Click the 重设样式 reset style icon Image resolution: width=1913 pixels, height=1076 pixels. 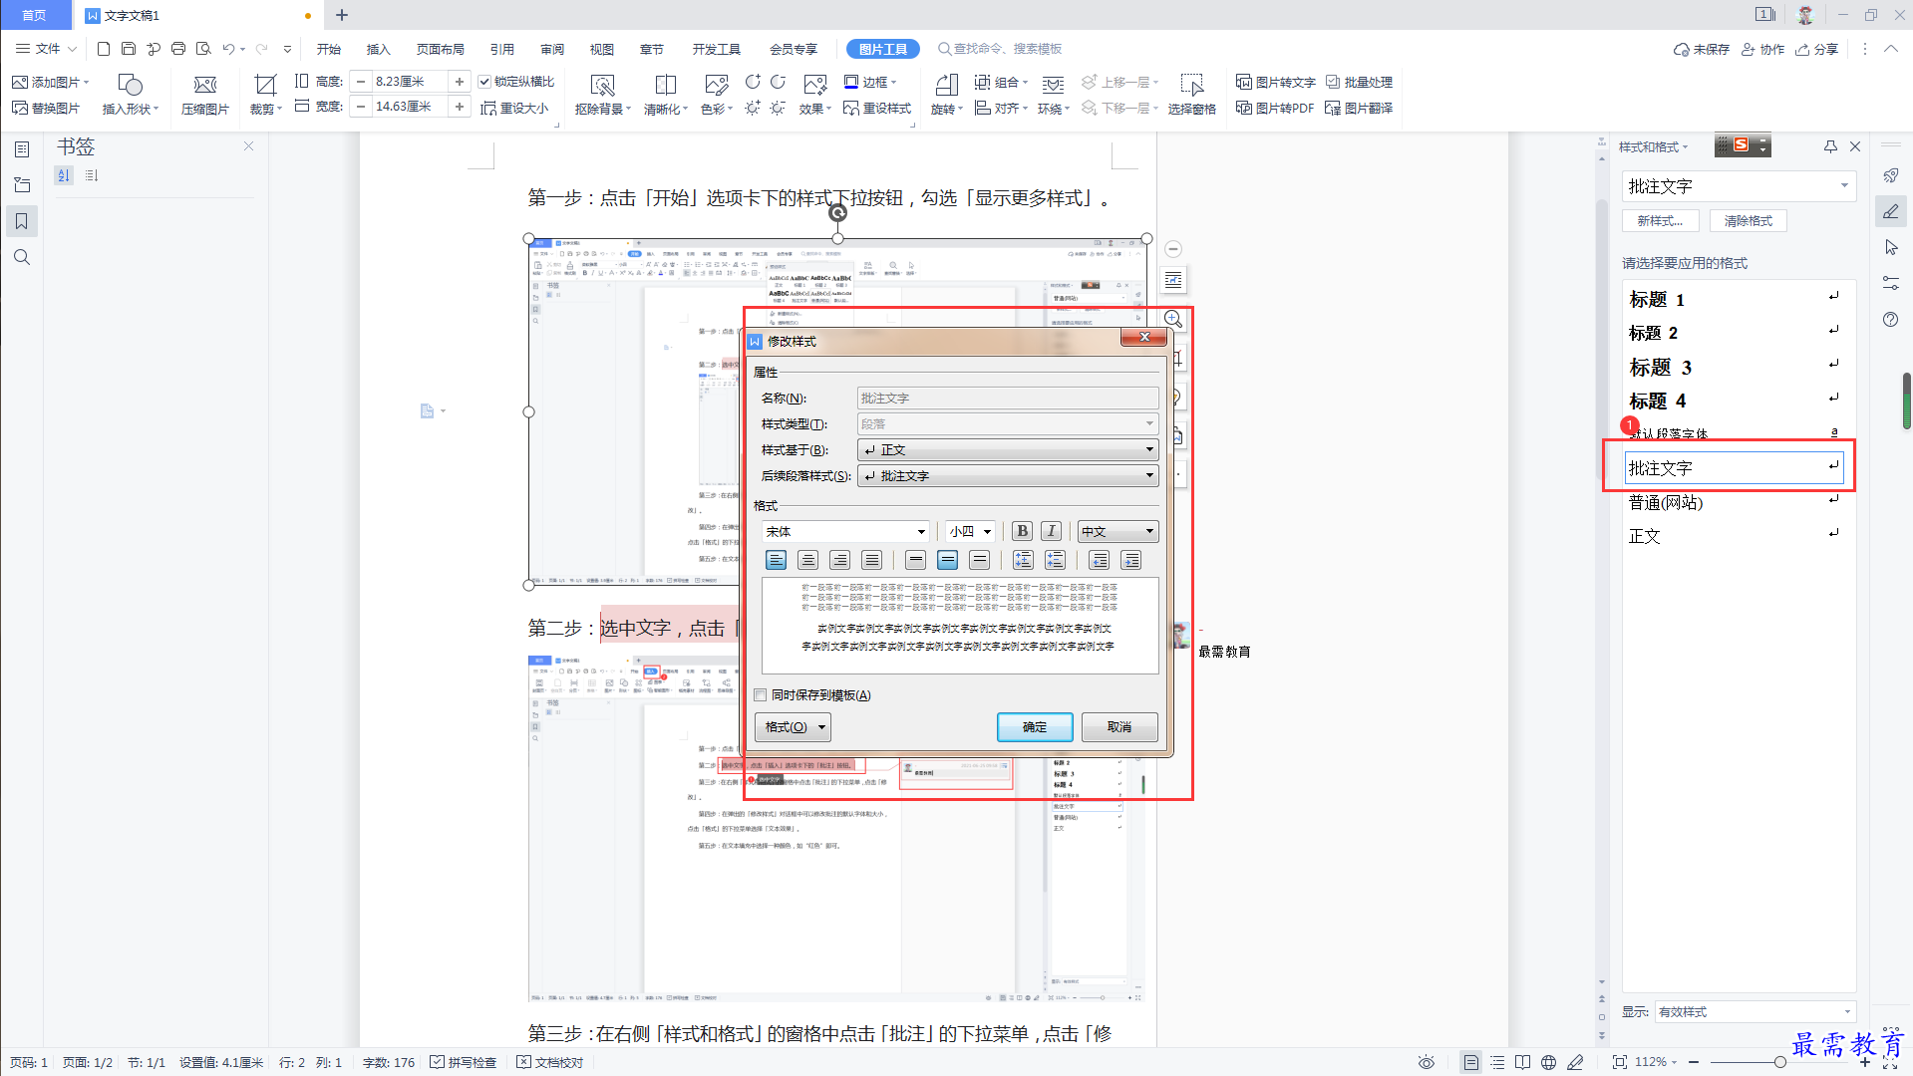point(877,108)
